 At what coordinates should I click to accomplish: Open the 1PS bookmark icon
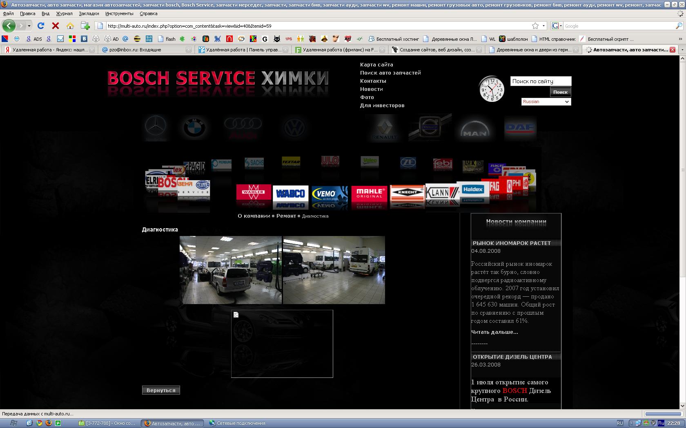point(289,39)
